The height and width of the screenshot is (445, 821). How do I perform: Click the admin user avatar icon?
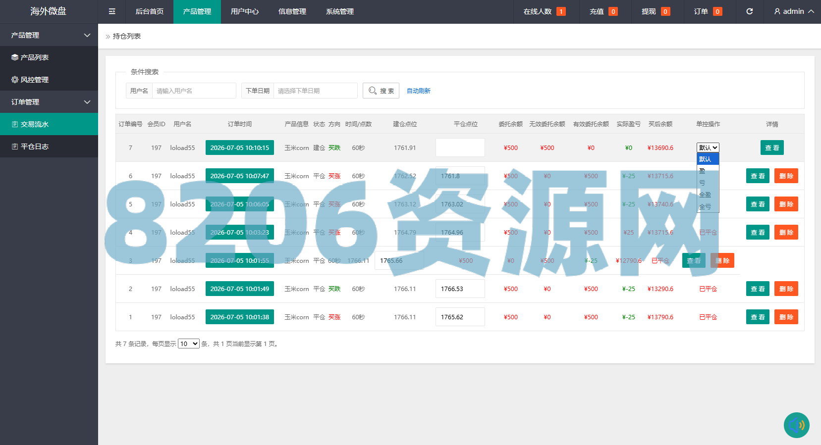click(777, 11)
